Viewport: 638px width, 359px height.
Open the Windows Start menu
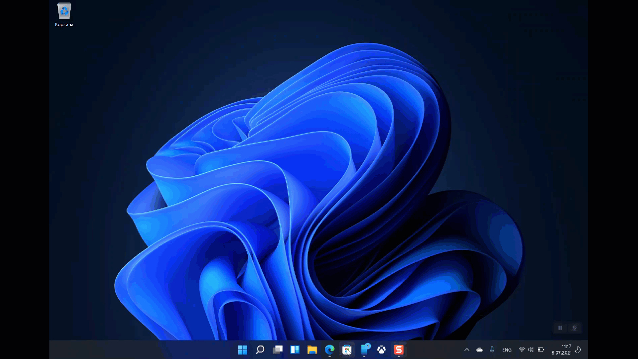243,350
